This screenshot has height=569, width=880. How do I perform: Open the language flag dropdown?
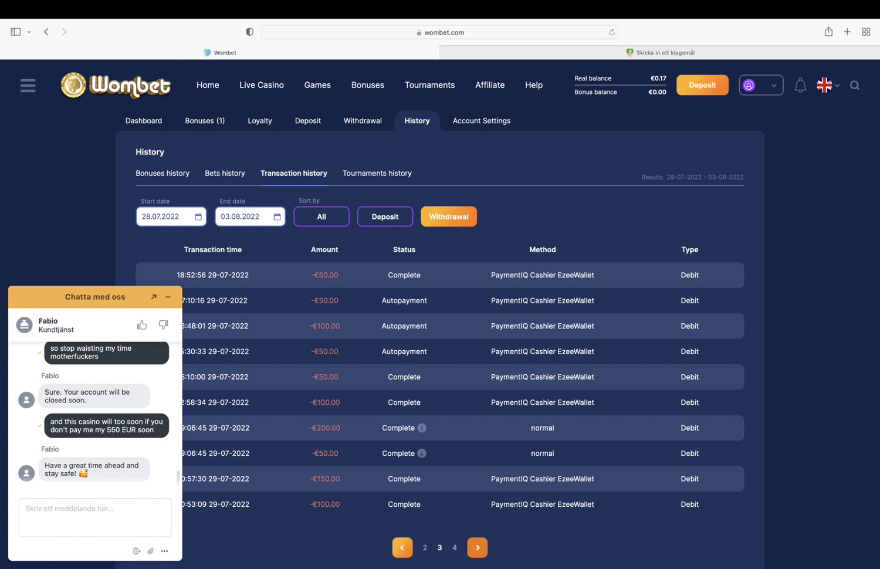pyautogui.click(x=828, y=86)
